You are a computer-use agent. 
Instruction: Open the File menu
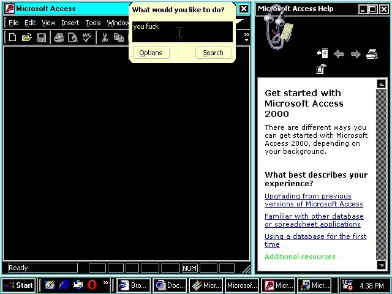click(x=13, y=23)
